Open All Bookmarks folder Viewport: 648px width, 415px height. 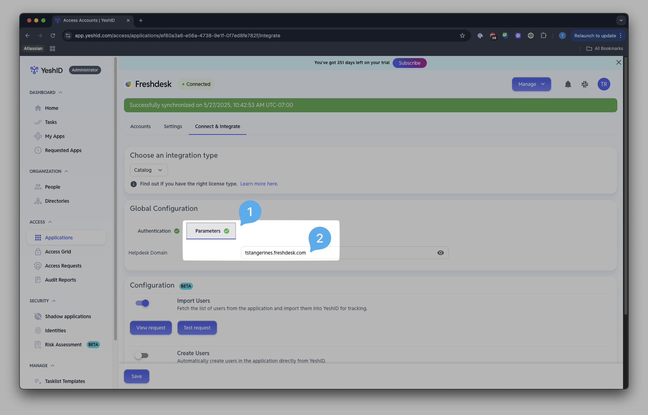click(x=605, y=49)
